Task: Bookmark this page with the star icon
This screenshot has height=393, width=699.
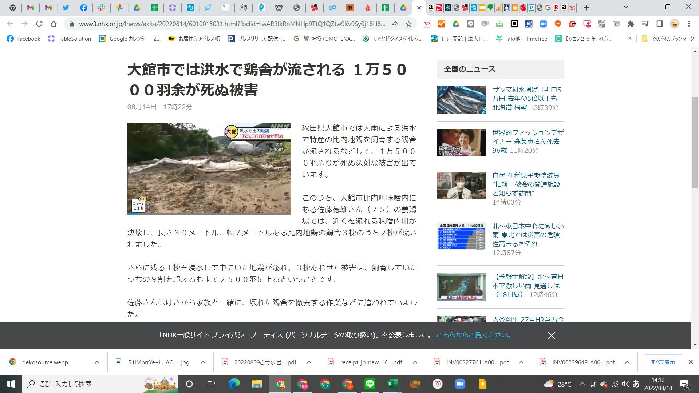Action: [x=408, y=24]
